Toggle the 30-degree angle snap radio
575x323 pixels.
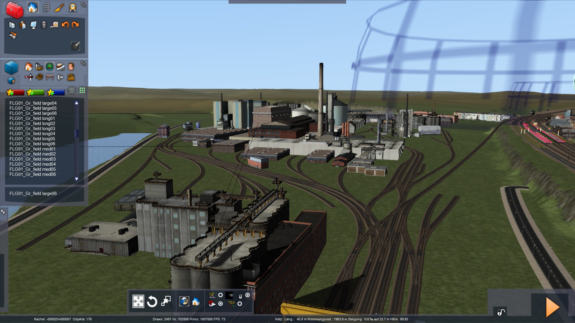[220, 295]
